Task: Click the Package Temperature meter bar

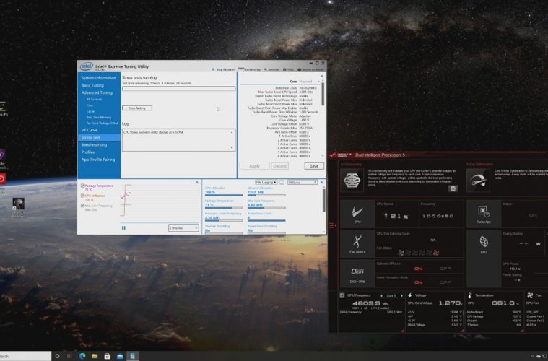Action: pyautogui.click(x=224, y=208)
